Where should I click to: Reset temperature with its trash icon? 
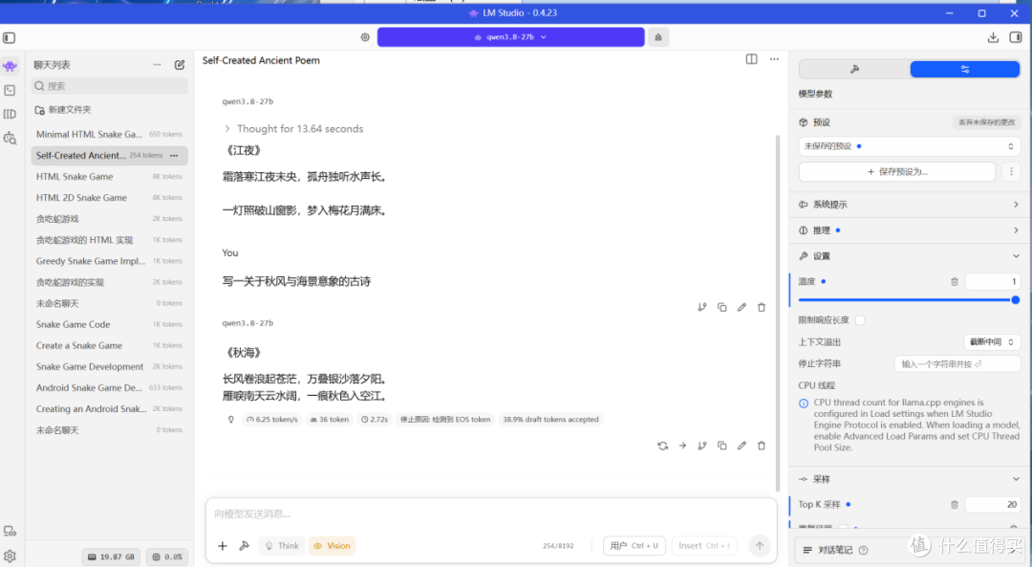pos(955,282)
